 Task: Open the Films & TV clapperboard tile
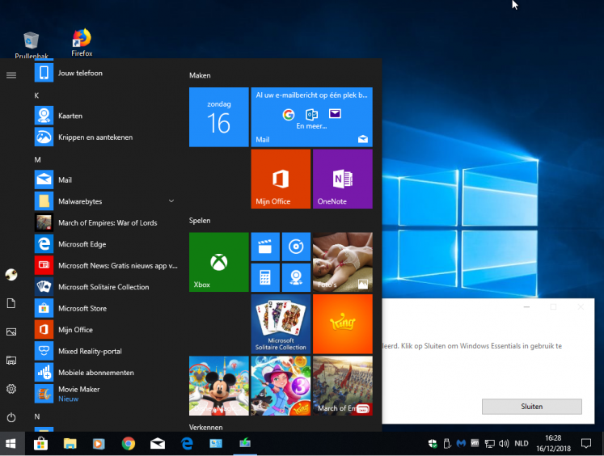[x=265, y=247]
